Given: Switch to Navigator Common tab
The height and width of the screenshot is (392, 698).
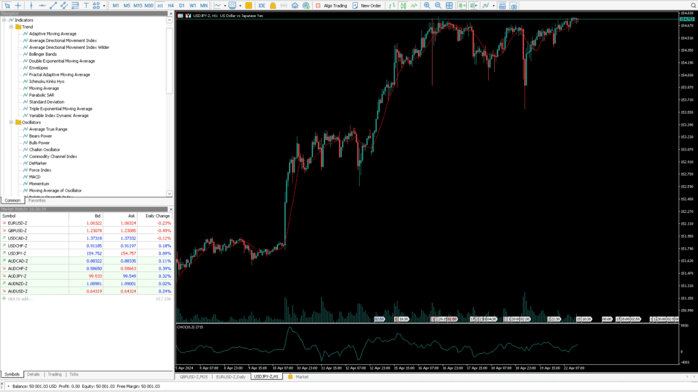Looking at the screenshot, I should coord(12,201).
